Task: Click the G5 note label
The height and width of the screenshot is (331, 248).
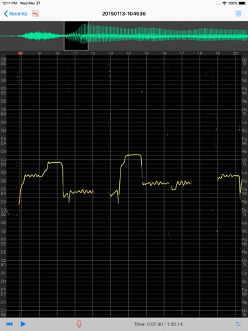Action: (3, 80)
